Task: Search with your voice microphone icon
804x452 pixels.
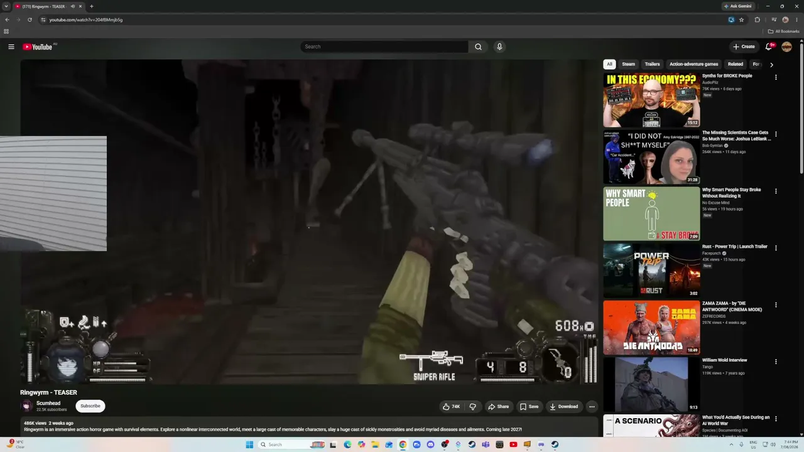Action: [499, 46]
